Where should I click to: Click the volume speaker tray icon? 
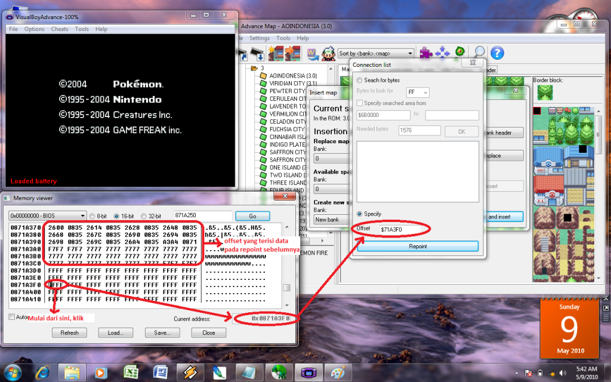(562, 373)
